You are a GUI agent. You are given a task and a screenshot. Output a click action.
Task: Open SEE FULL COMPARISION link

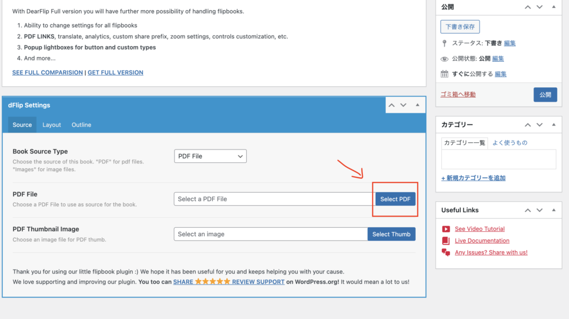coord(48,73)
